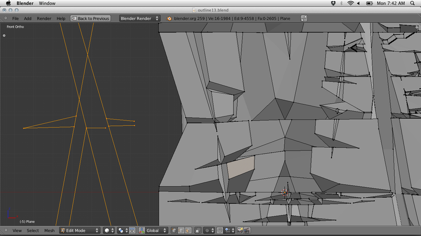This screenshot has height=236, width=421.
Task: Click the Dropbox icon in the menu bar
Action: click(x=333, y=3)
